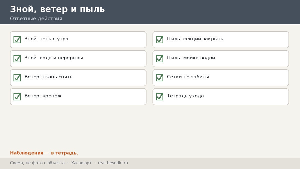Click the 'Пыль: мойка водой' label text
Image resolution: width=300 pixels, height=169 pixels.
click(191, 58)
